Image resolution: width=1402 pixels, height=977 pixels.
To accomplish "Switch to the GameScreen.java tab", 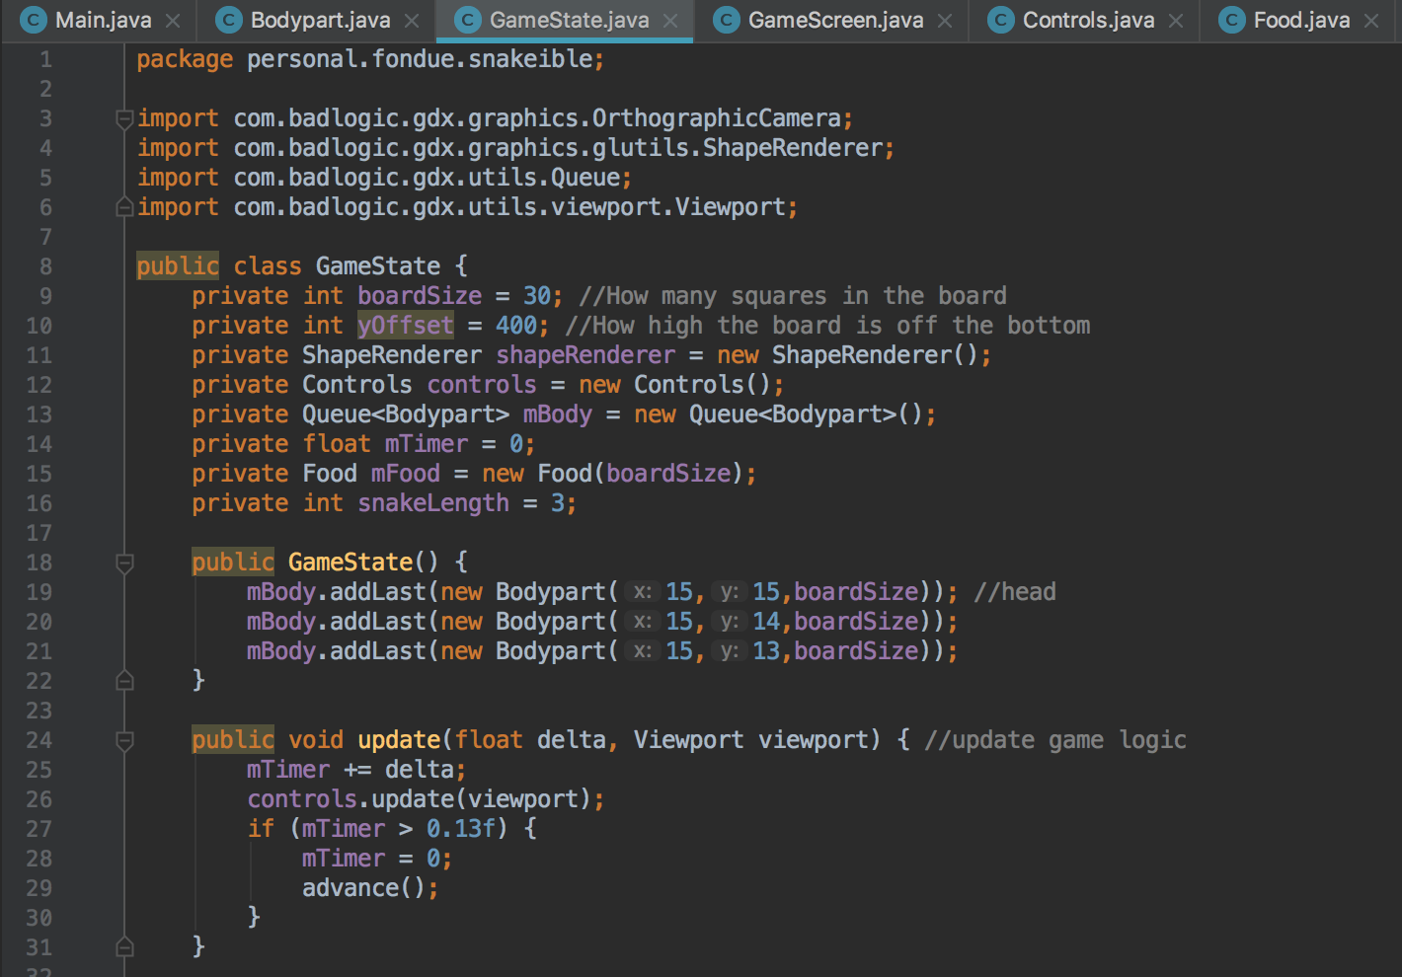I will tap(832, 20).
